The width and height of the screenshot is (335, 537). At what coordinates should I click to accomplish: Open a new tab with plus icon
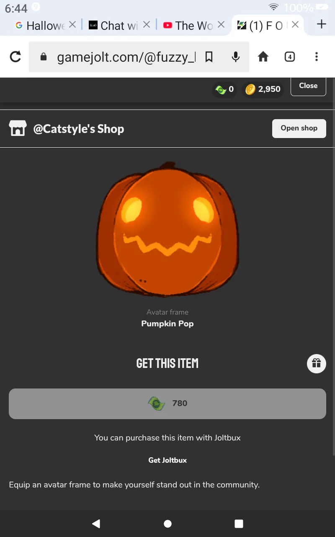tap(321, 24)
